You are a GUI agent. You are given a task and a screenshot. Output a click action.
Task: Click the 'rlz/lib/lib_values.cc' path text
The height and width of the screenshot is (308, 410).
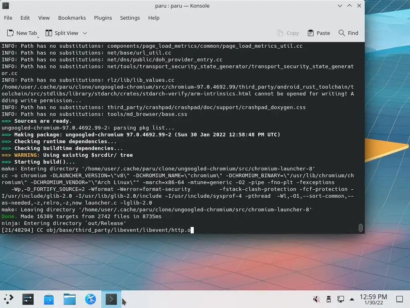click(x=141, y=80)
